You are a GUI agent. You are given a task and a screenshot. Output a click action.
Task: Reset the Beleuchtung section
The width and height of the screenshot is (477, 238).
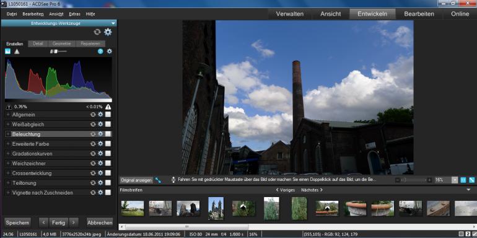tap(93, 134)
